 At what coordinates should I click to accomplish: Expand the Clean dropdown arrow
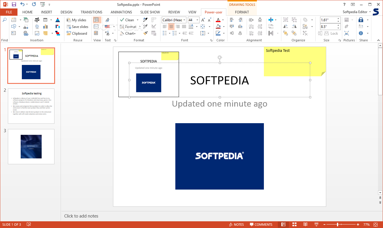click(138, 20)
